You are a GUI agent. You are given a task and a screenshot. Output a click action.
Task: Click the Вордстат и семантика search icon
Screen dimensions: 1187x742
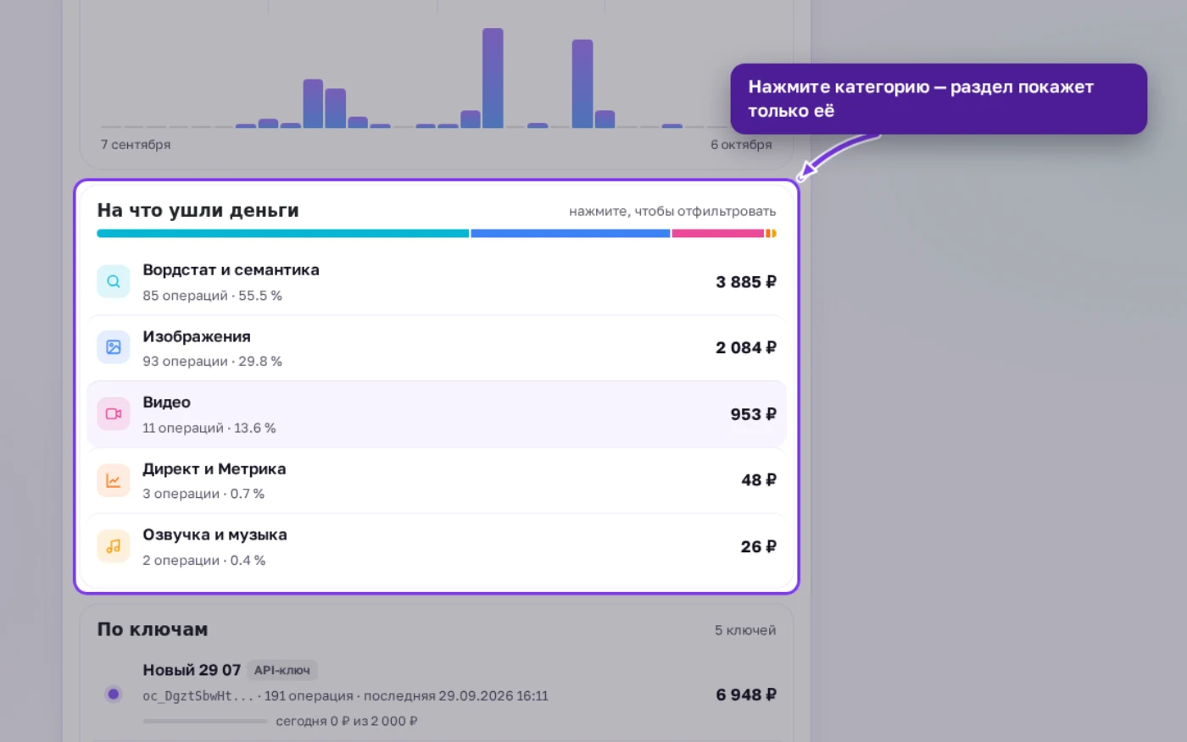pos(114,281)
